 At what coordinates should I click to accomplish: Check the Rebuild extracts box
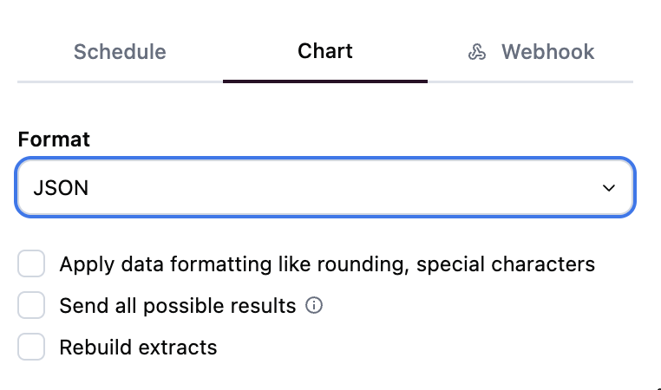[31, 348]
